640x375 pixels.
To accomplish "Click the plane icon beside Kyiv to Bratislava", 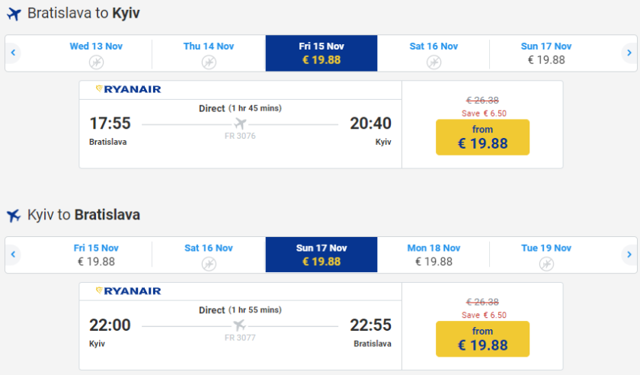I will click(x=14, y=216).
